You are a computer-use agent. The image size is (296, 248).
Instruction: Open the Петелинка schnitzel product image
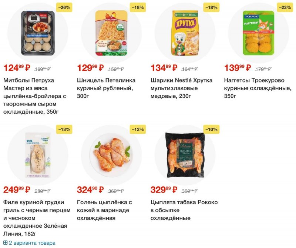pos(111,33)
